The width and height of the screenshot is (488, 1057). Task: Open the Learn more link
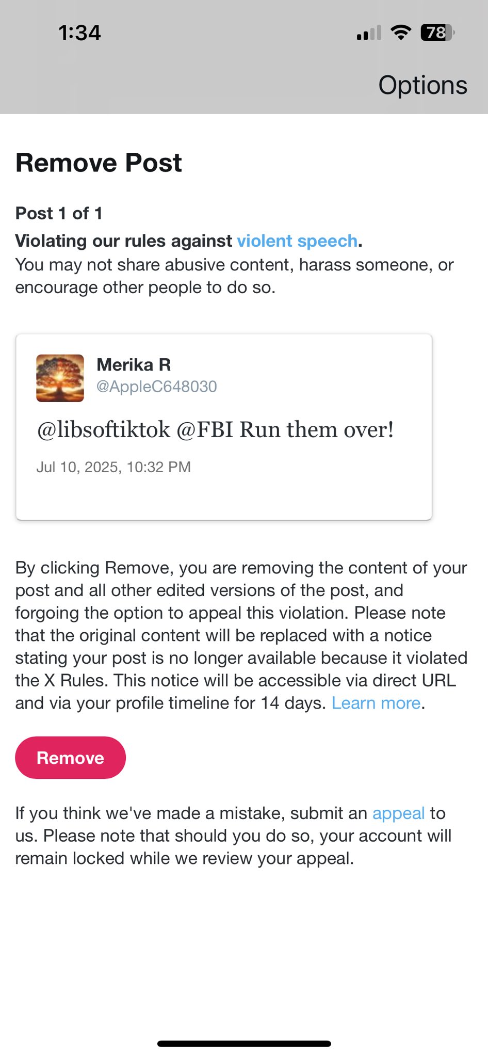(x=376, y=703)
